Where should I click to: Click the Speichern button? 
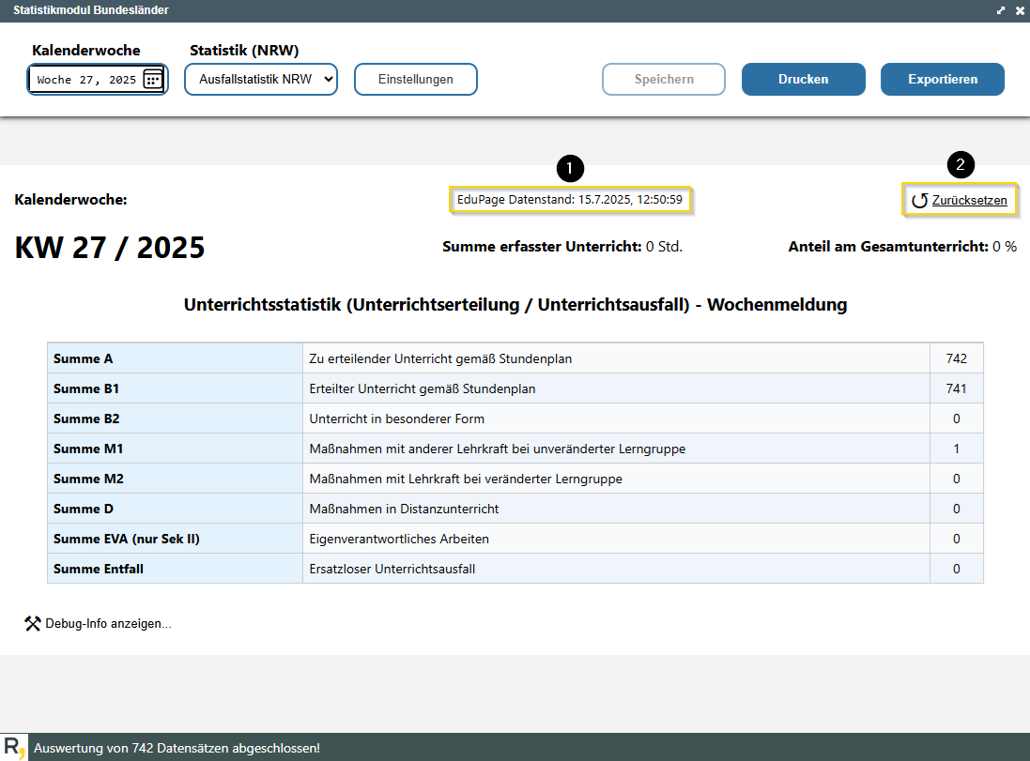[x=664, y=80]
